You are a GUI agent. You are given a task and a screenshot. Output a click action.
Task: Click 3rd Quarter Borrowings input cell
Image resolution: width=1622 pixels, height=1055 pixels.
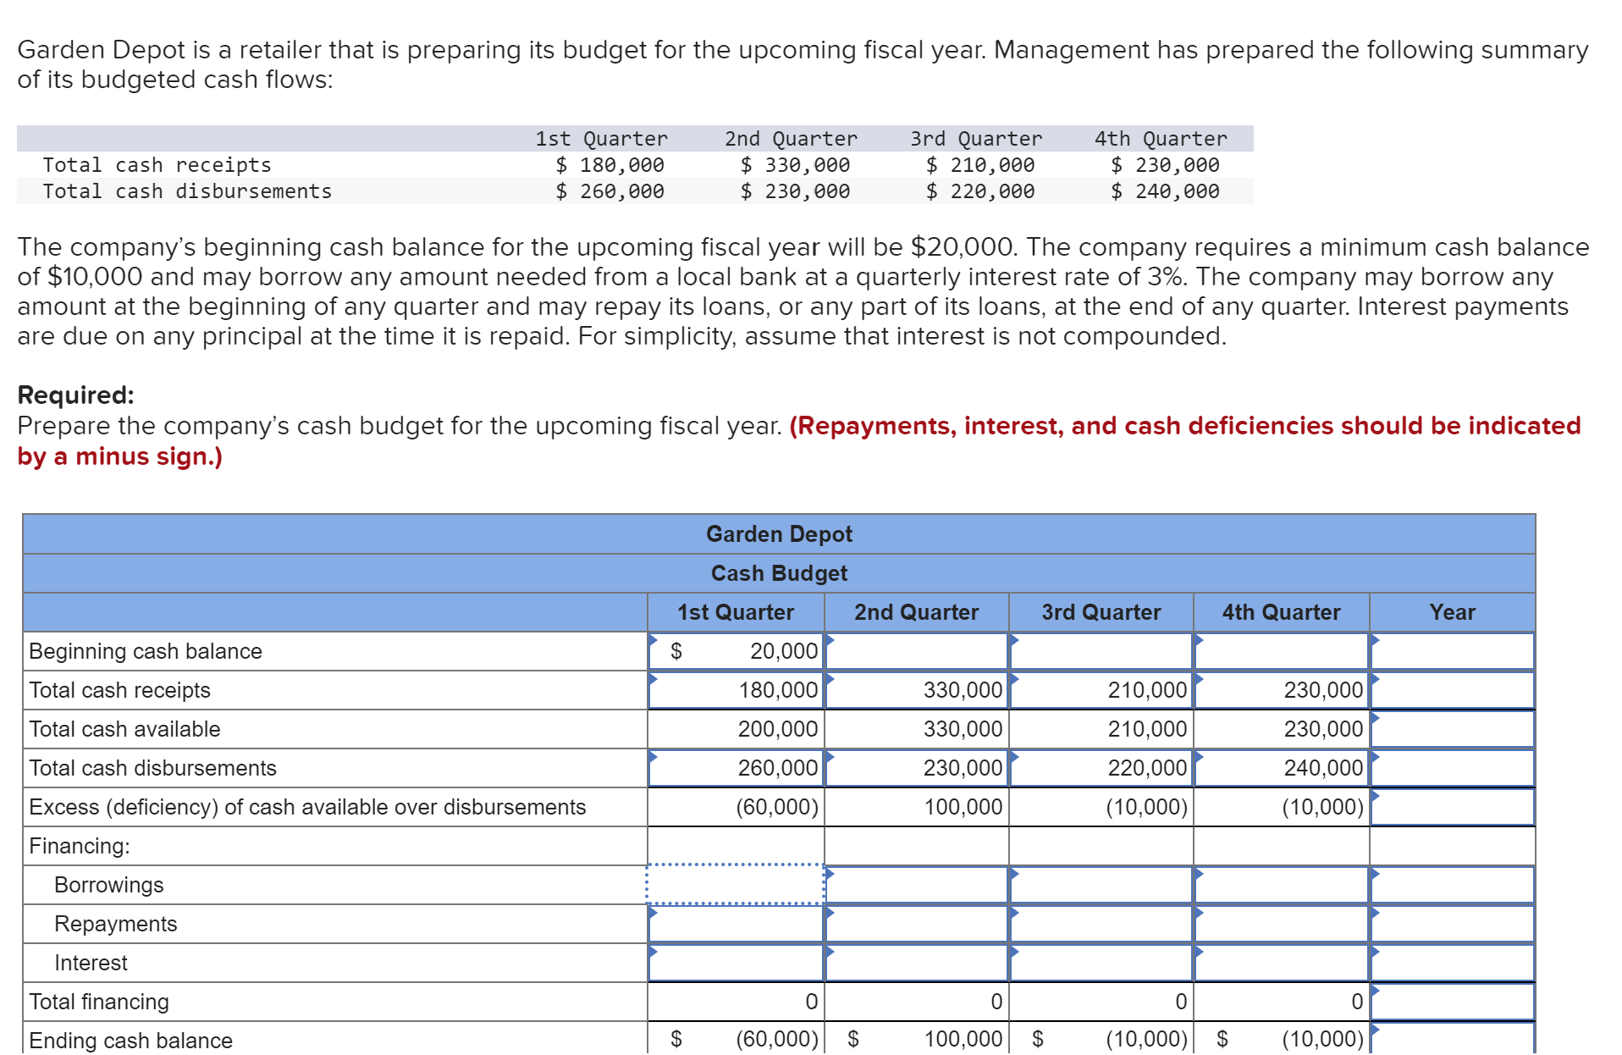[1101, 885]
